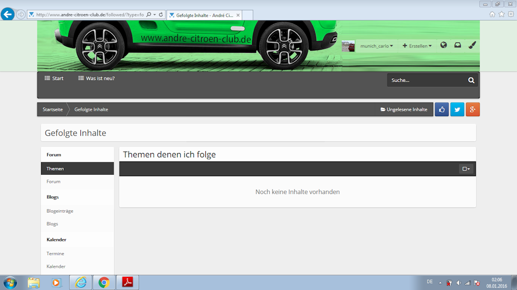Click the Facebook like thumbs-up button
Screen dimensions: 517x290
tap(442, 110)
